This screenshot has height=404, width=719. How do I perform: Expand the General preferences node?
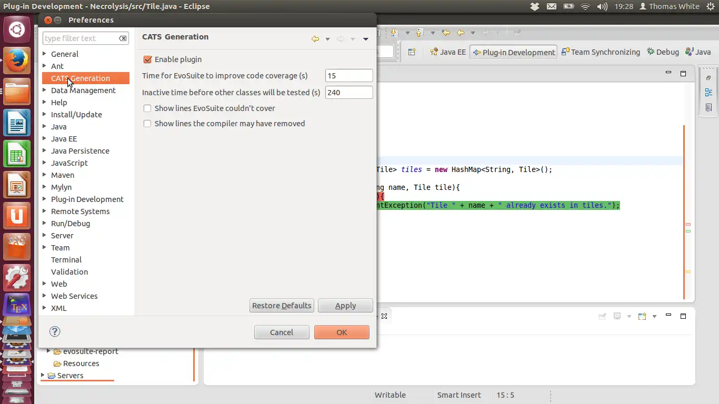click(x=45, y=54)
